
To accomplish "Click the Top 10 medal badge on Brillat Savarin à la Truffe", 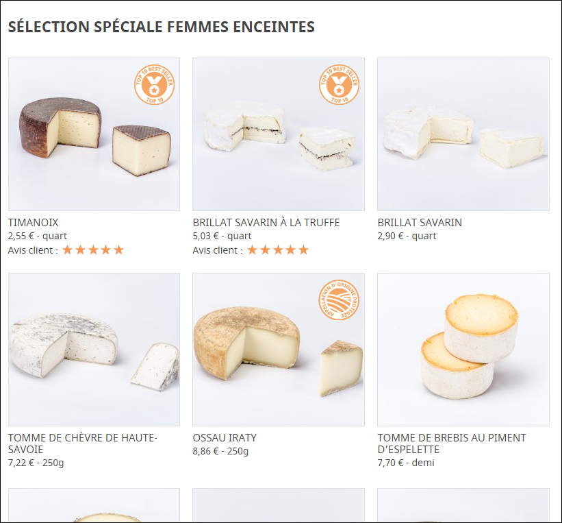I will coord(338,86).
